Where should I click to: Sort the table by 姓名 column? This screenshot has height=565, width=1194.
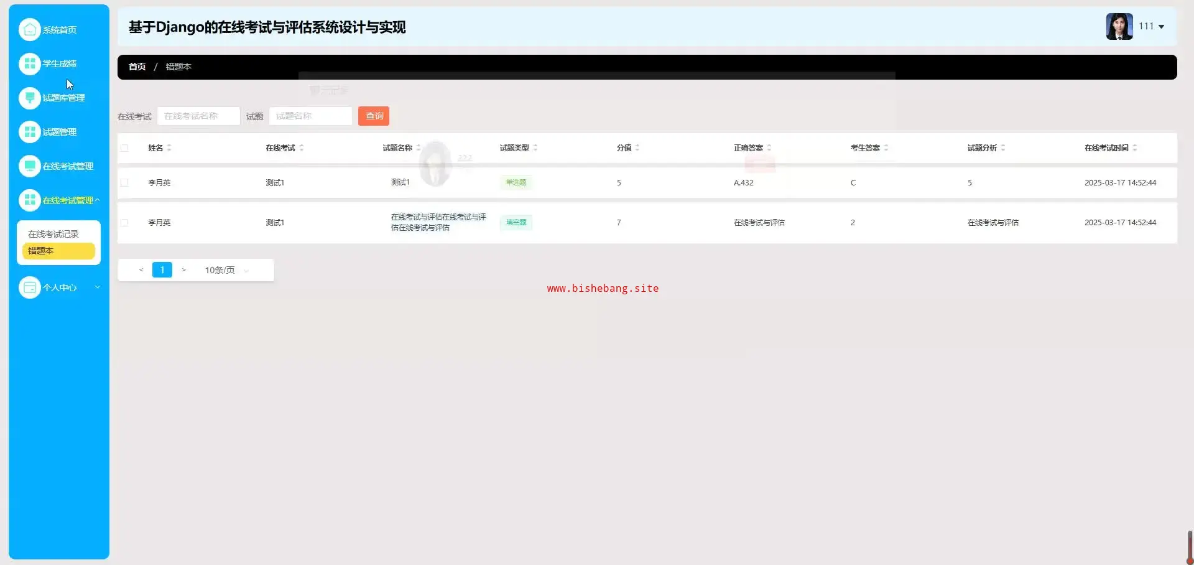pyautogui.click(x=169, y=148)
